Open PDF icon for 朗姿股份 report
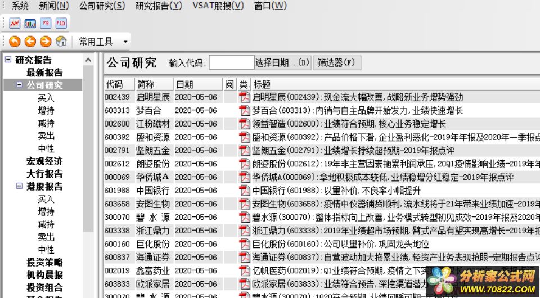 point(245,164)
